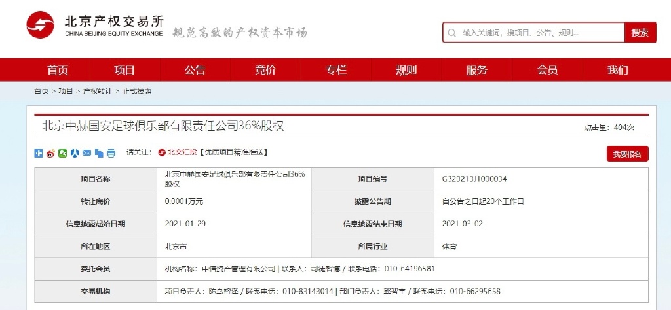
Task: Click the 所属行业 header cell
Action: point(373,247)
